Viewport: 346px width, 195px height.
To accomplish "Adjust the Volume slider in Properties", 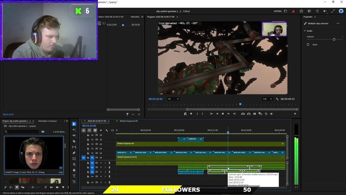I will click(x=334, y=40).
